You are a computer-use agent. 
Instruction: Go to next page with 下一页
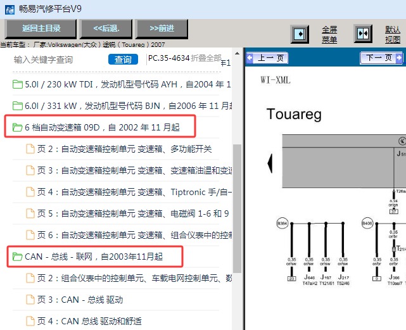point(381,58)
